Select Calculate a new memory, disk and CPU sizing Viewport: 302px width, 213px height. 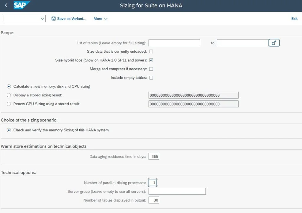coord(9,86)
